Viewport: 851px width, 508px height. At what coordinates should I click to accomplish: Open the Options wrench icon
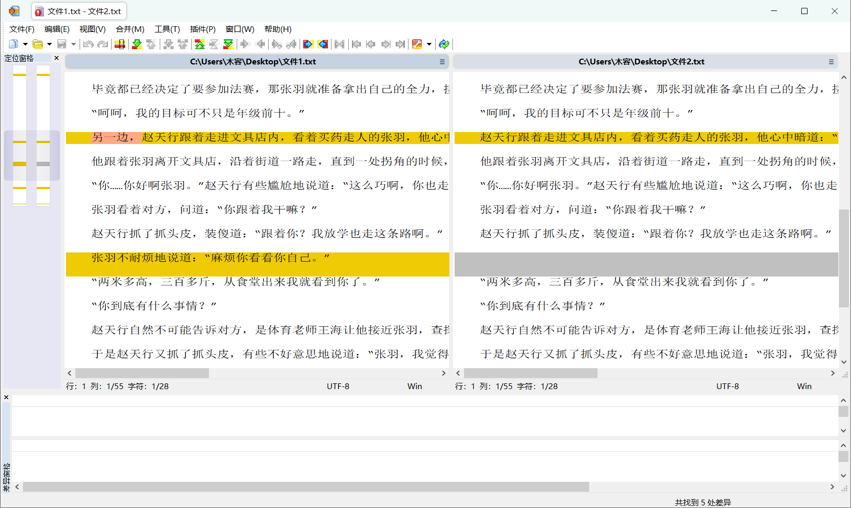point(417,44)
